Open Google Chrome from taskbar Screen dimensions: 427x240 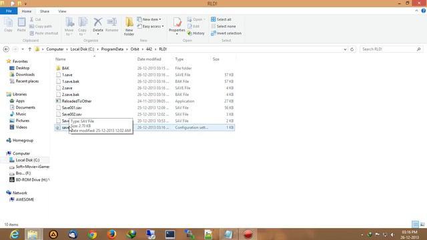coord(92,234)
